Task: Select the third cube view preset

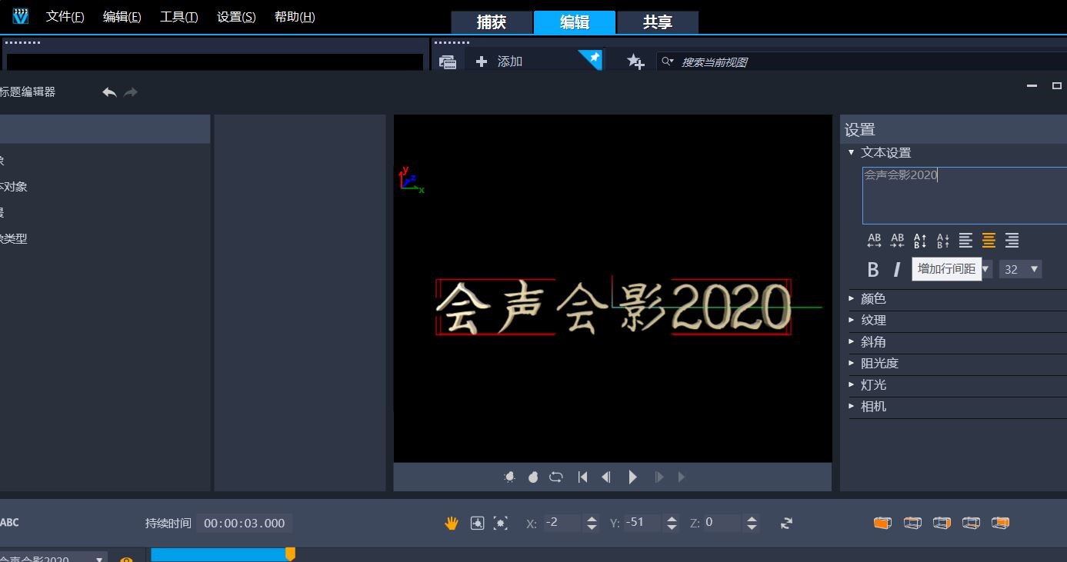Action: click(x=942, y=523)
